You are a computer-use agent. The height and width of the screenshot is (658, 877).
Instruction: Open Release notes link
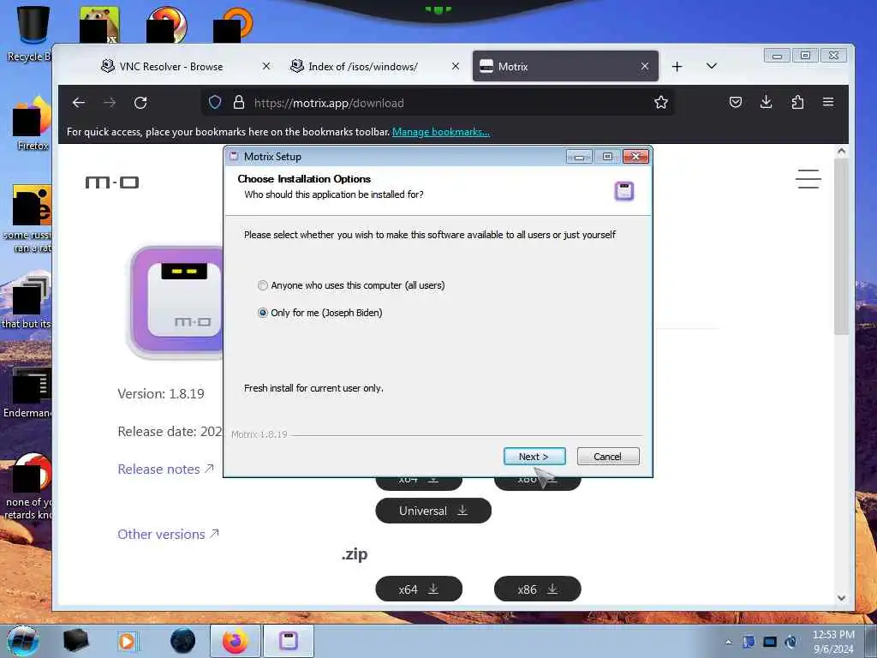(165, 470)
